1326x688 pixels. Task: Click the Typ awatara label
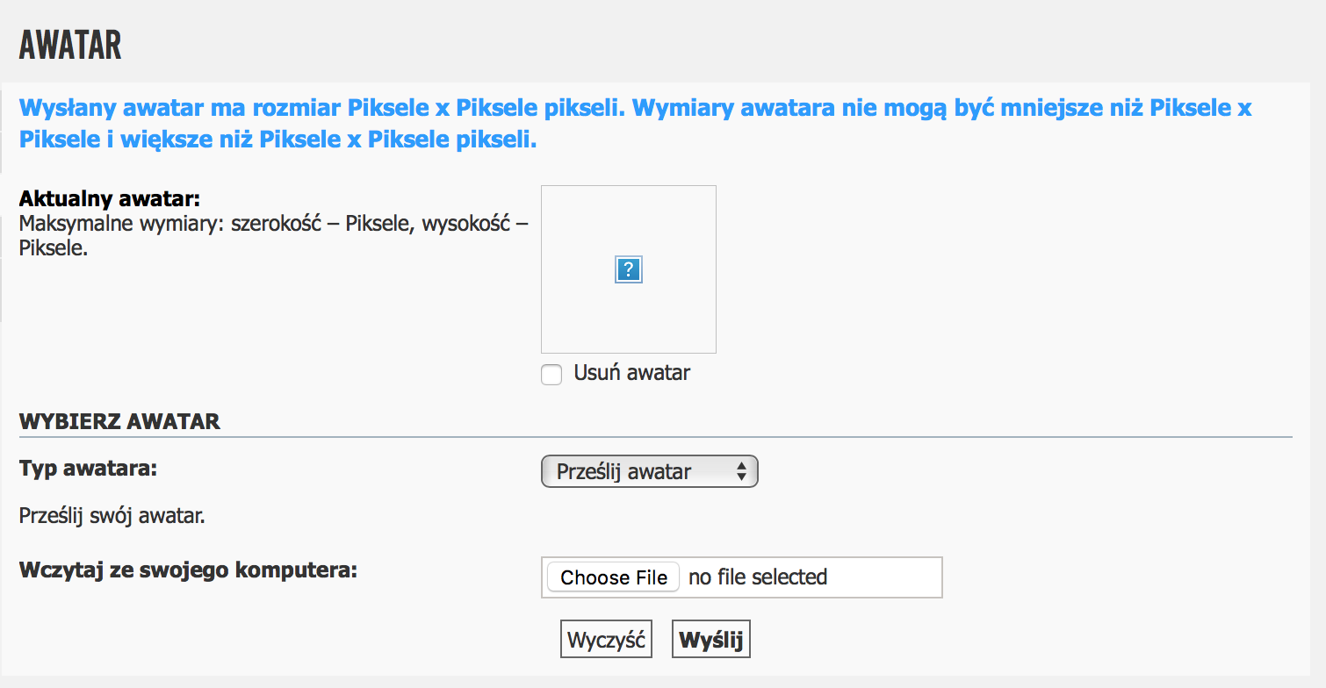tap(88, 469)
